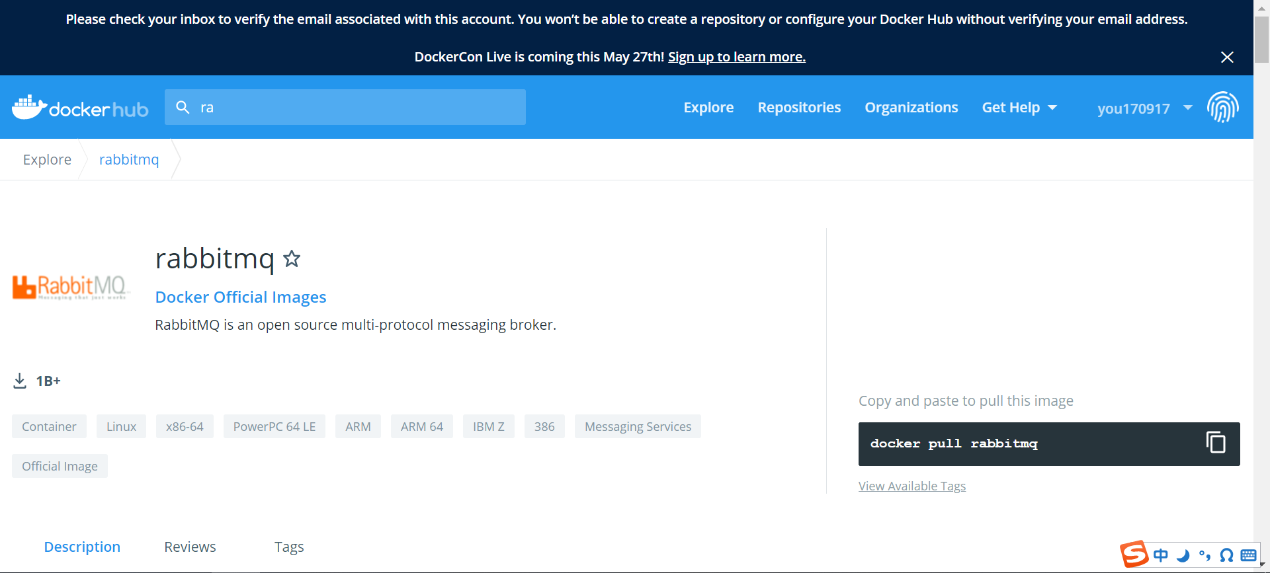Open the soft keyboard from IME toolbar

click(x=1248, y=555)
